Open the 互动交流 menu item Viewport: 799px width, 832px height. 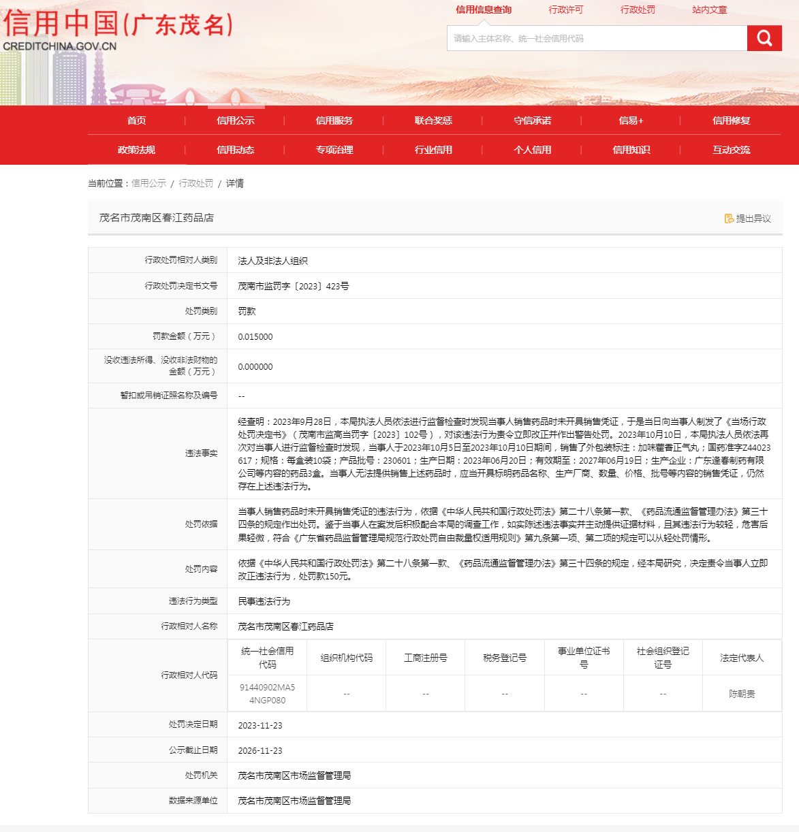point(731,150)
